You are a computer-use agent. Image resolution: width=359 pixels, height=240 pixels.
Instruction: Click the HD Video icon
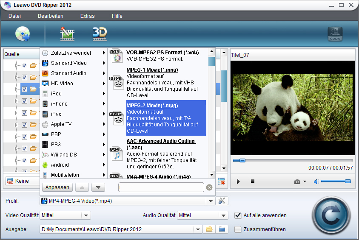point(45,84)
